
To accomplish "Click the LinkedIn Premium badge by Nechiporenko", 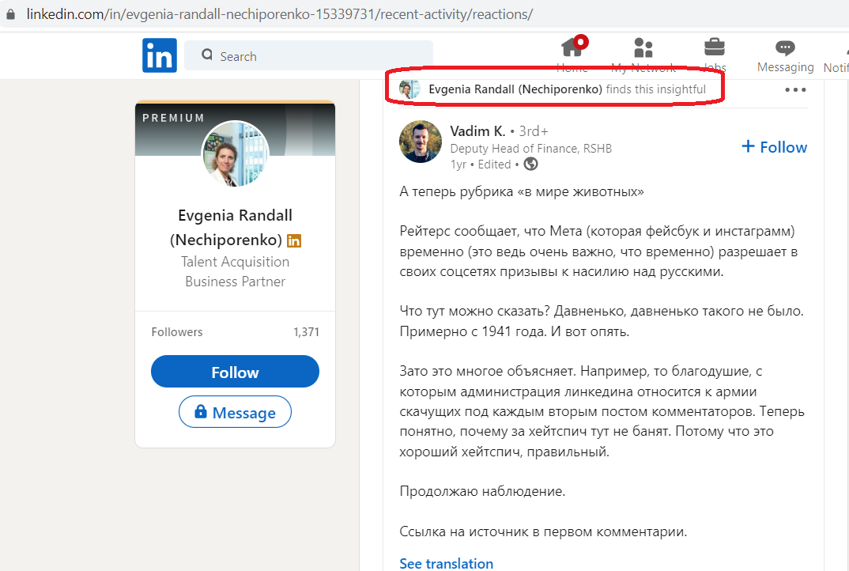I will tap(294, 240).
